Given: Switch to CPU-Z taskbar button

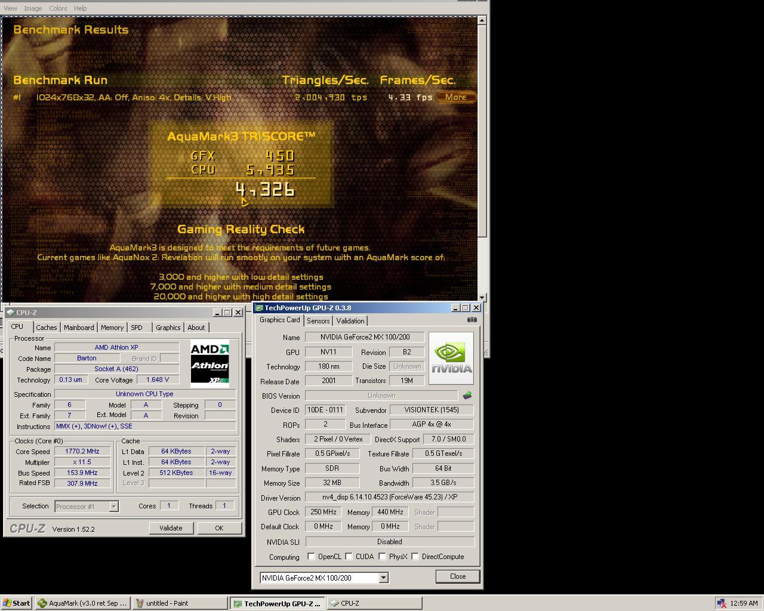Looking at the screenshot, I should coord(374,603).
